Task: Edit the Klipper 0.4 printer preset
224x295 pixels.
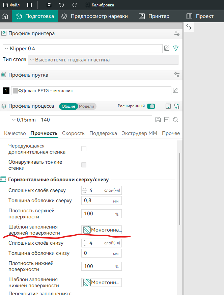Action: tap(167, 48)
